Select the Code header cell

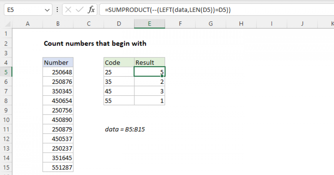coord(119,62)
